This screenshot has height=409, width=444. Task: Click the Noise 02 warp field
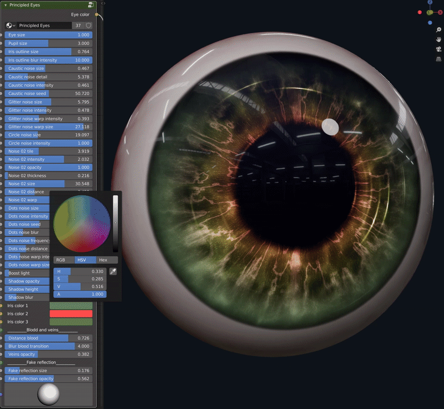(27, 200)
